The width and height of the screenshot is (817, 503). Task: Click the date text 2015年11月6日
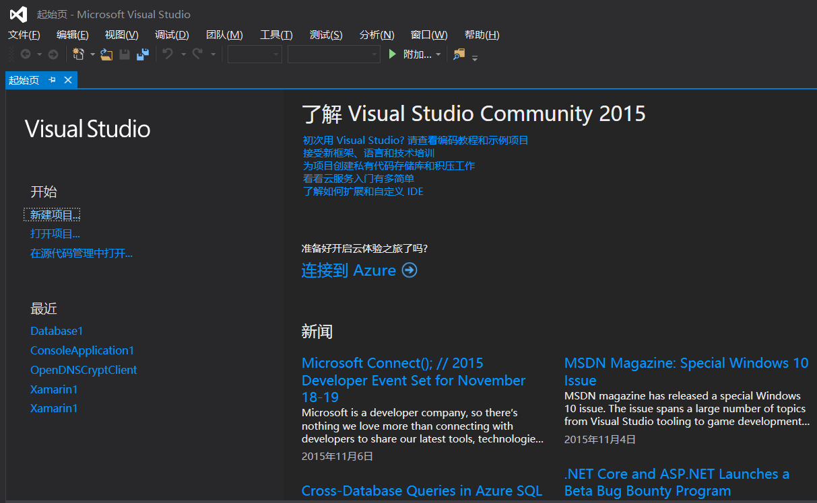tap(337, 457)
